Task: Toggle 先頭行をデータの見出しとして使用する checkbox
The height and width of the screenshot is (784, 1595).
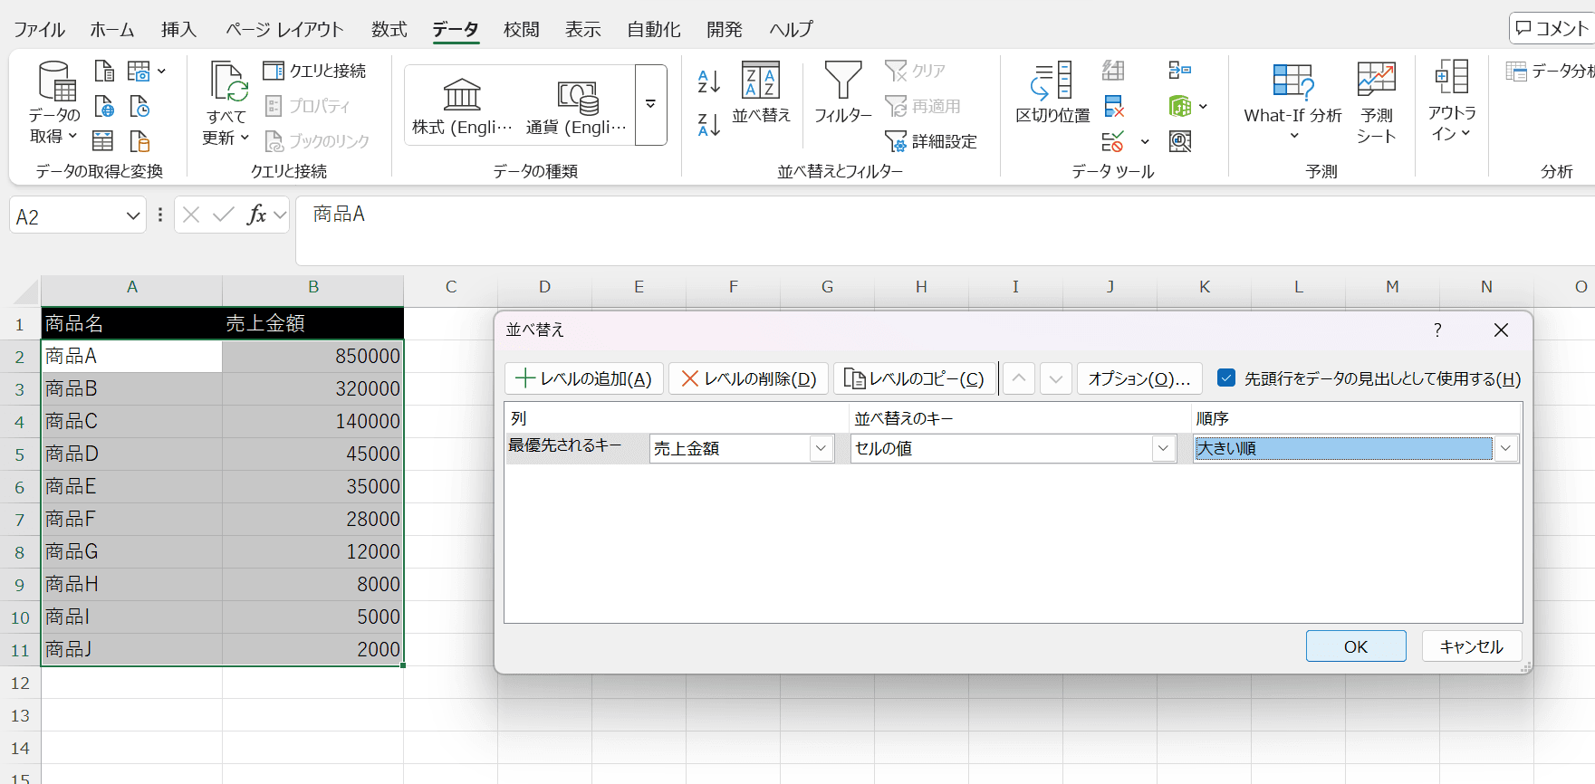Action: [1226, 378]
